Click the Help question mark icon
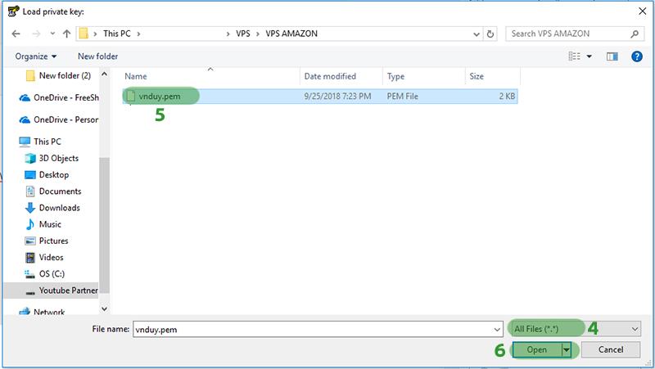The width and height of the screenshot is (655, 369). 635,56
